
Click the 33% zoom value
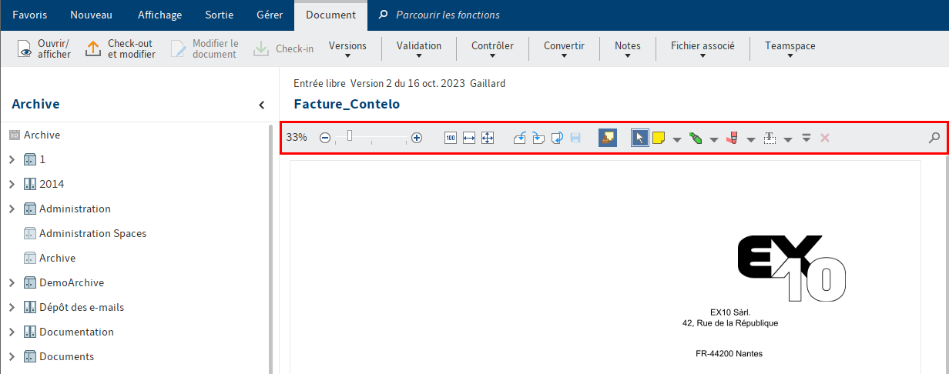(x=297, y=138)
